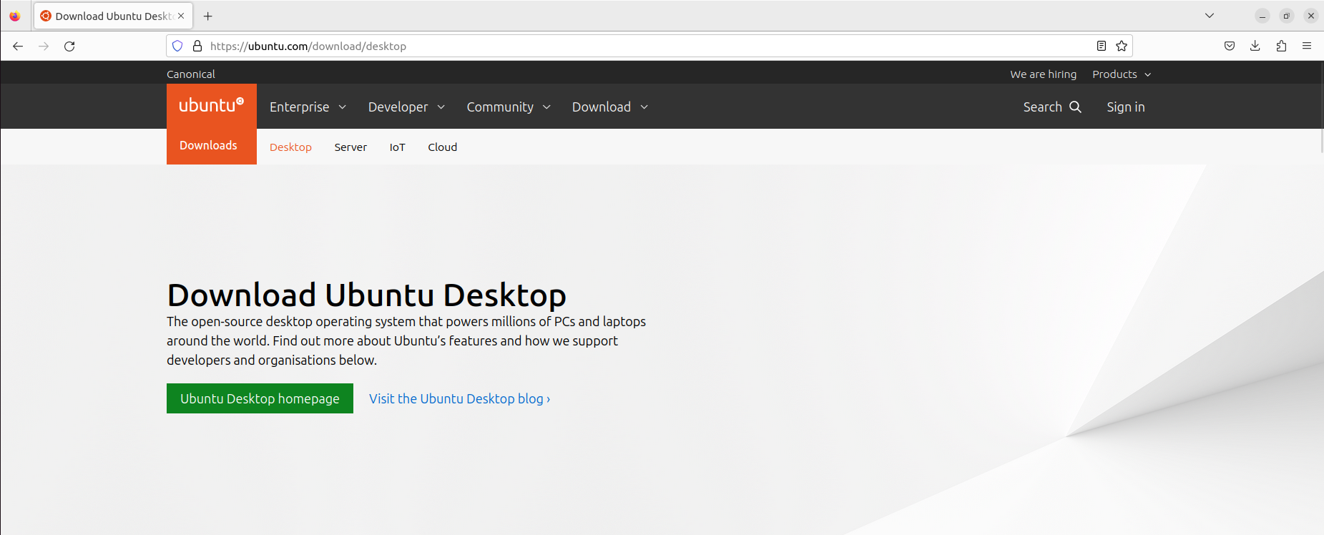The image size is (1324, 535).
Task: Click the Sign in link
Action: tap(1126, 107)
